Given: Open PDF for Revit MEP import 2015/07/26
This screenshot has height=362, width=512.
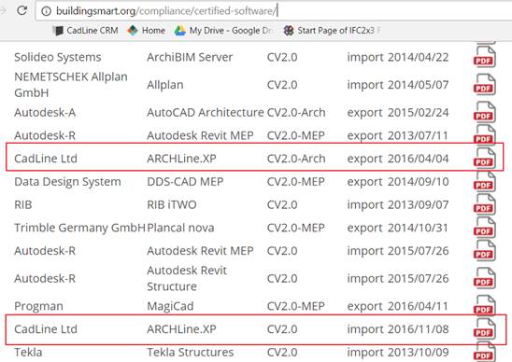Looking at the screenshot, I should (x=484, y=251).
